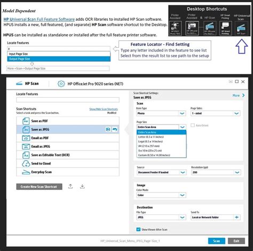Image resolution: width=253 pixels, height=251 pixels.
Task: Enable the Auto Orient checkbox
Action: click(x=193, y=125)
